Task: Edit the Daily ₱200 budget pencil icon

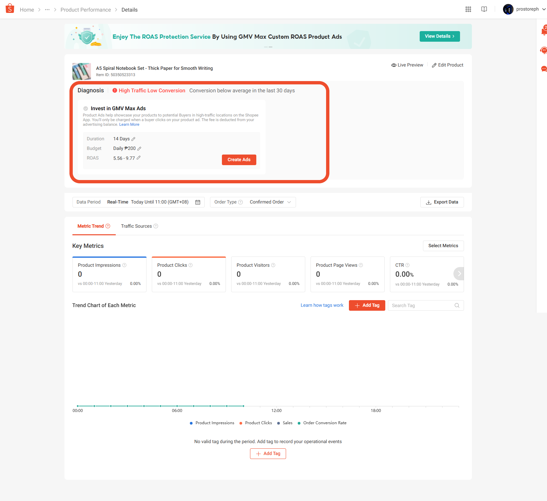Action: pos(139,149)
